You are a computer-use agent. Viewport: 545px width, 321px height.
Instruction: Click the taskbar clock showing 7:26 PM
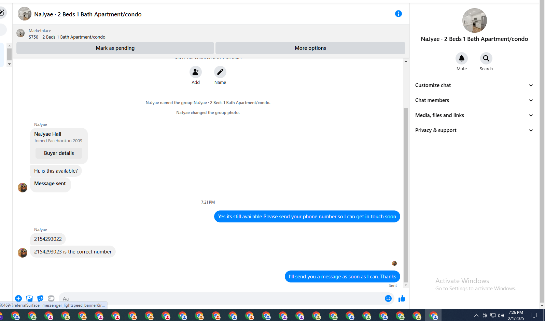(x=516, y=315)
